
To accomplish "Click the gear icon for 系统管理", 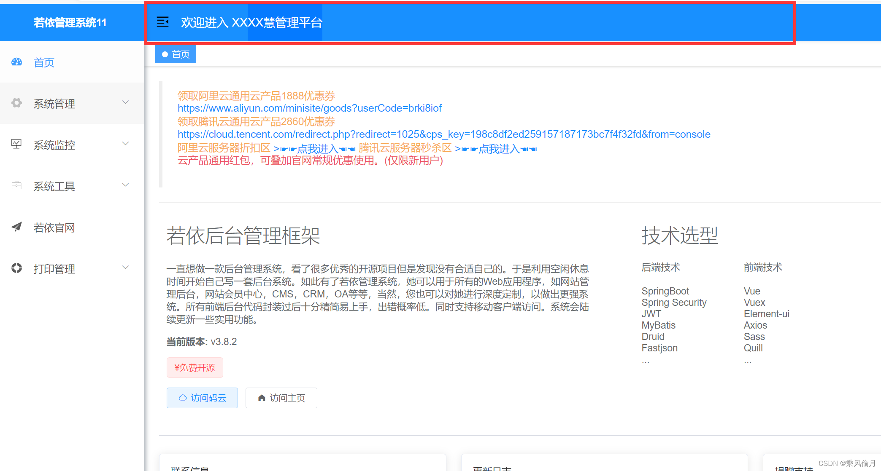I will (16, 103).
